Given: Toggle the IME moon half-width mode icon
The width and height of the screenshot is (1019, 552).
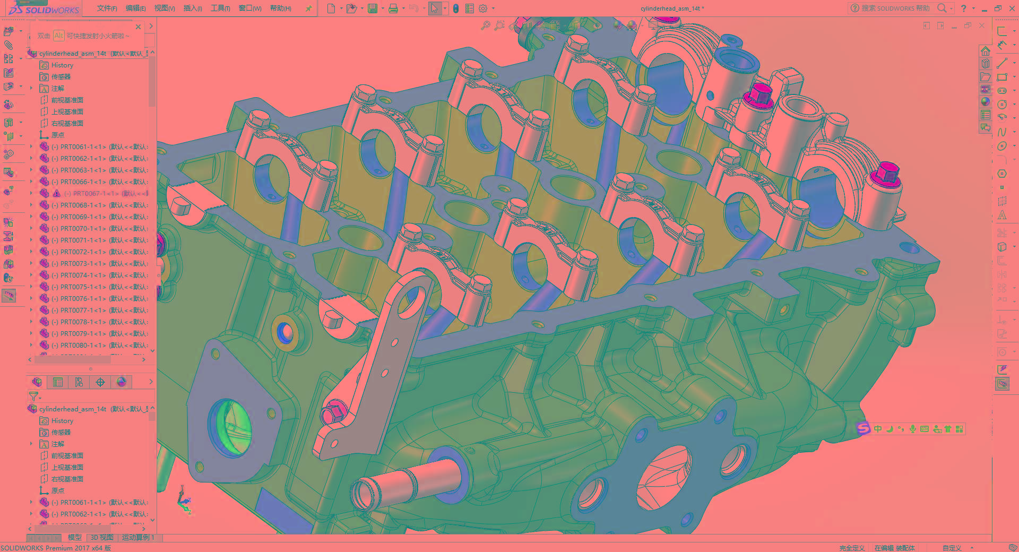Looking at the screenshot, I should click(890, 429).
